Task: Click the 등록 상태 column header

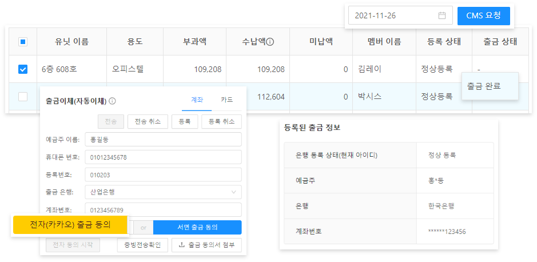Action: point(444,42)
